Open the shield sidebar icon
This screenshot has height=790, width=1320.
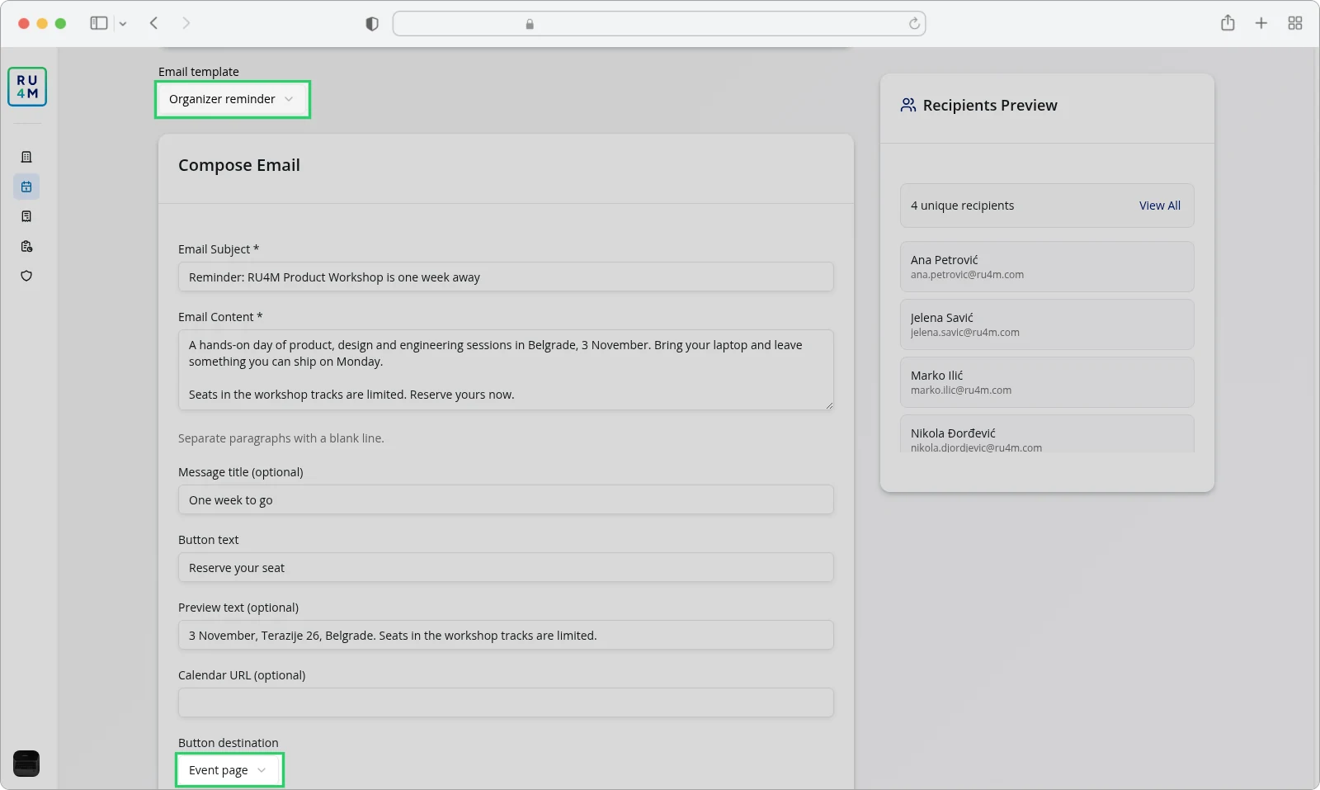(26, 276)
